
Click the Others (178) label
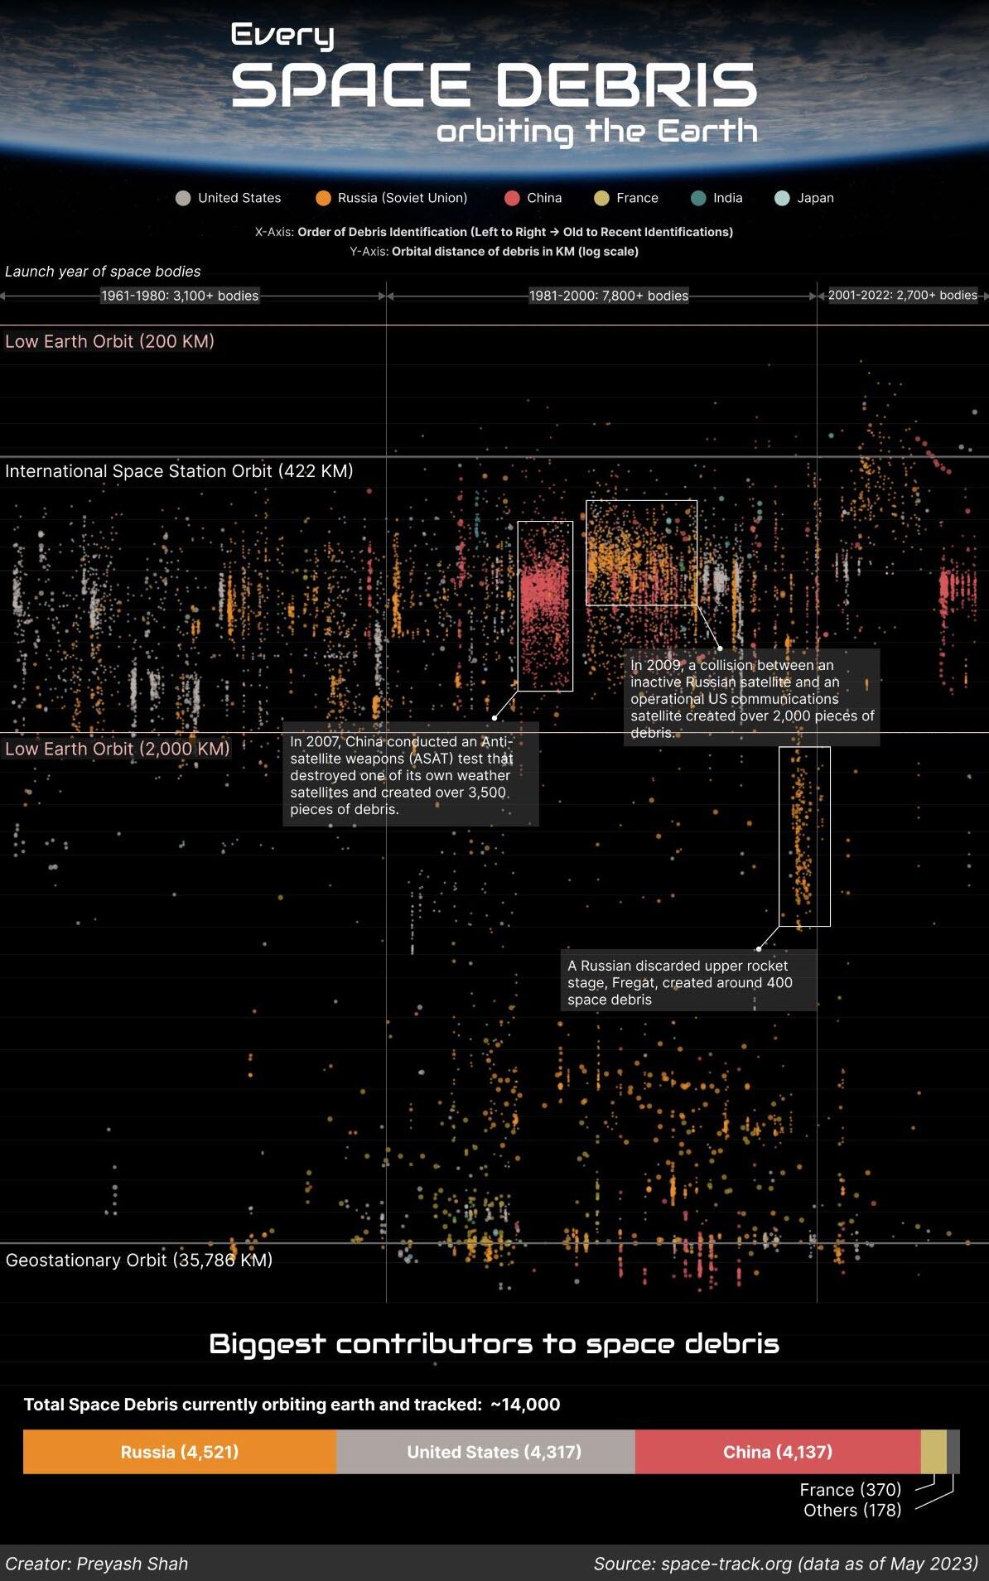(852, 1510)
